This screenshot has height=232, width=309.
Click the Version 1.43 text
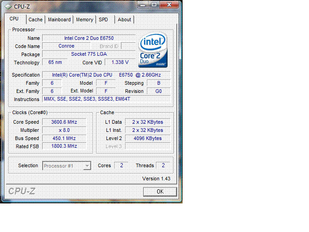click(156, 179)
